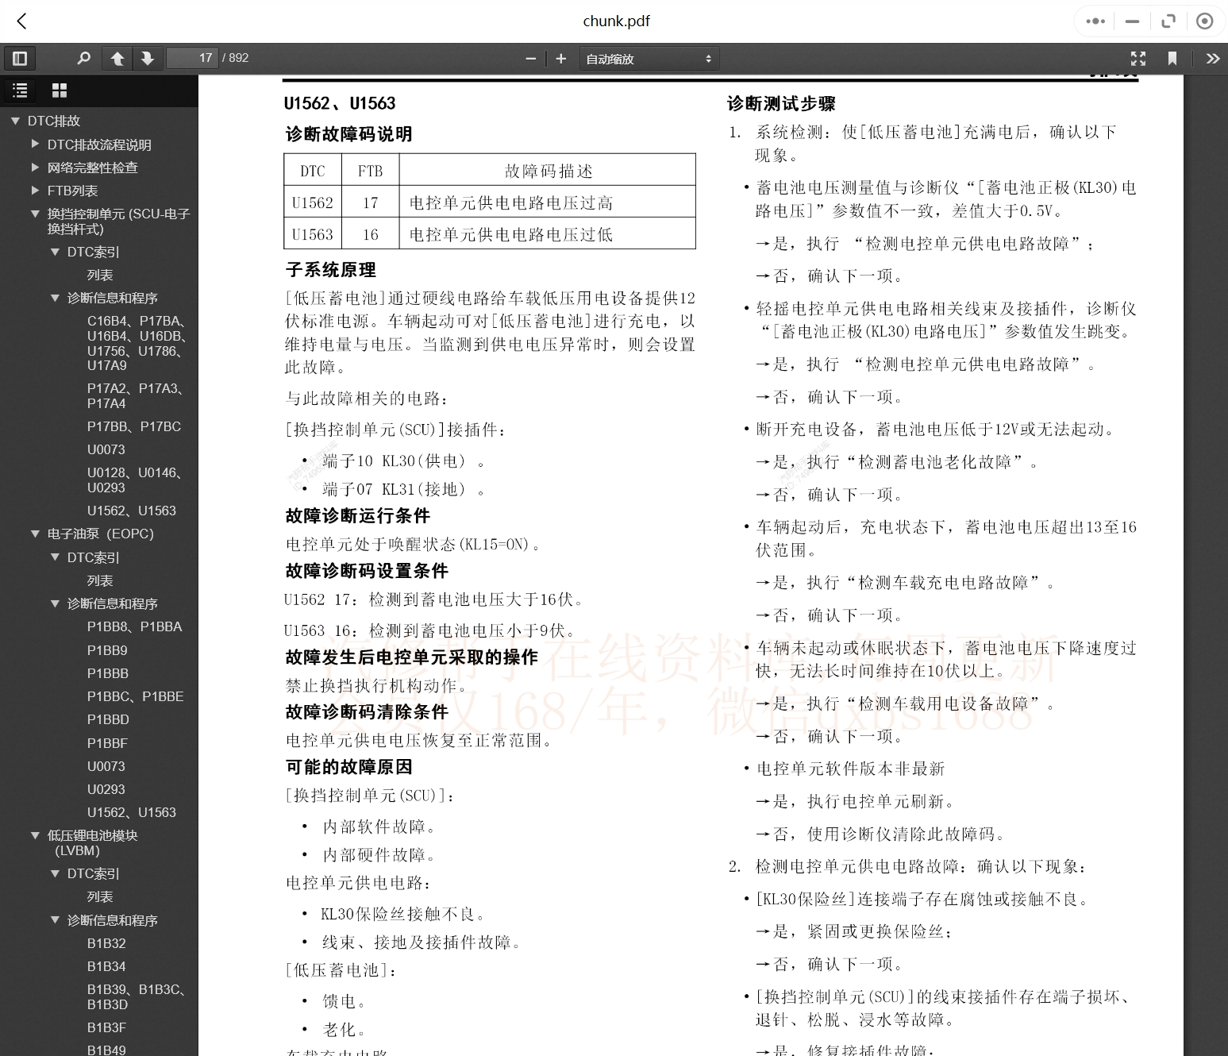Open the three-dot overflow menu
Viewport: 1228px width, 1056px height.
[x=1094, y=21]
